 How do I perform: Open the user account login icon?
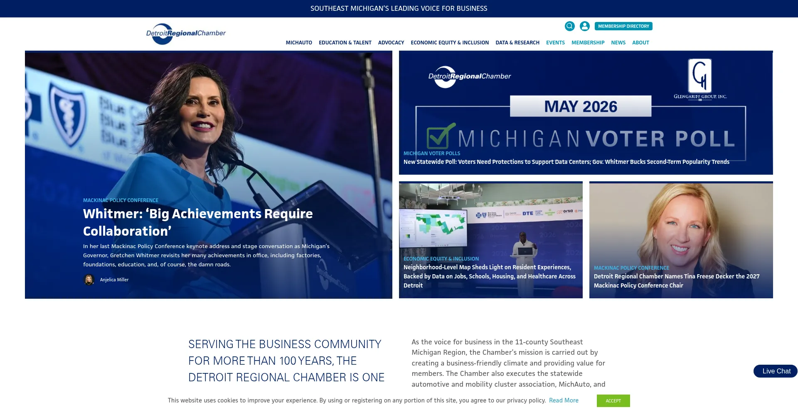click(x=585, y=26)
